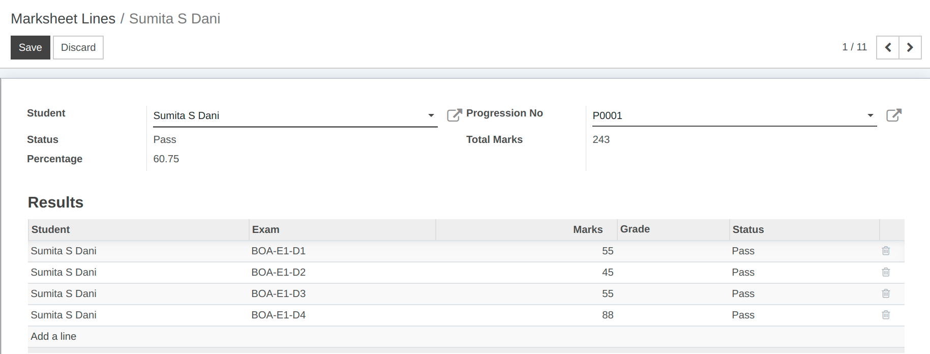Delete the BOA-E1-D3 result row

(x=886, y=293)
